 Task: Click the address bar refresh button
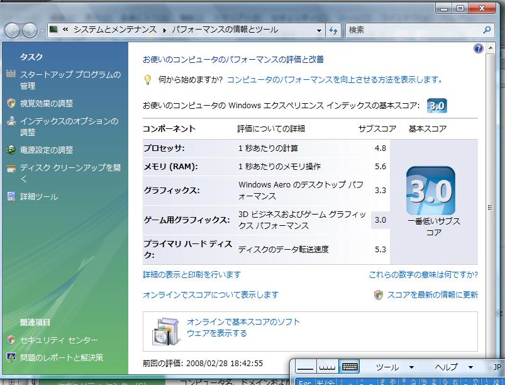pyautogui.click(x=333, y=31)
